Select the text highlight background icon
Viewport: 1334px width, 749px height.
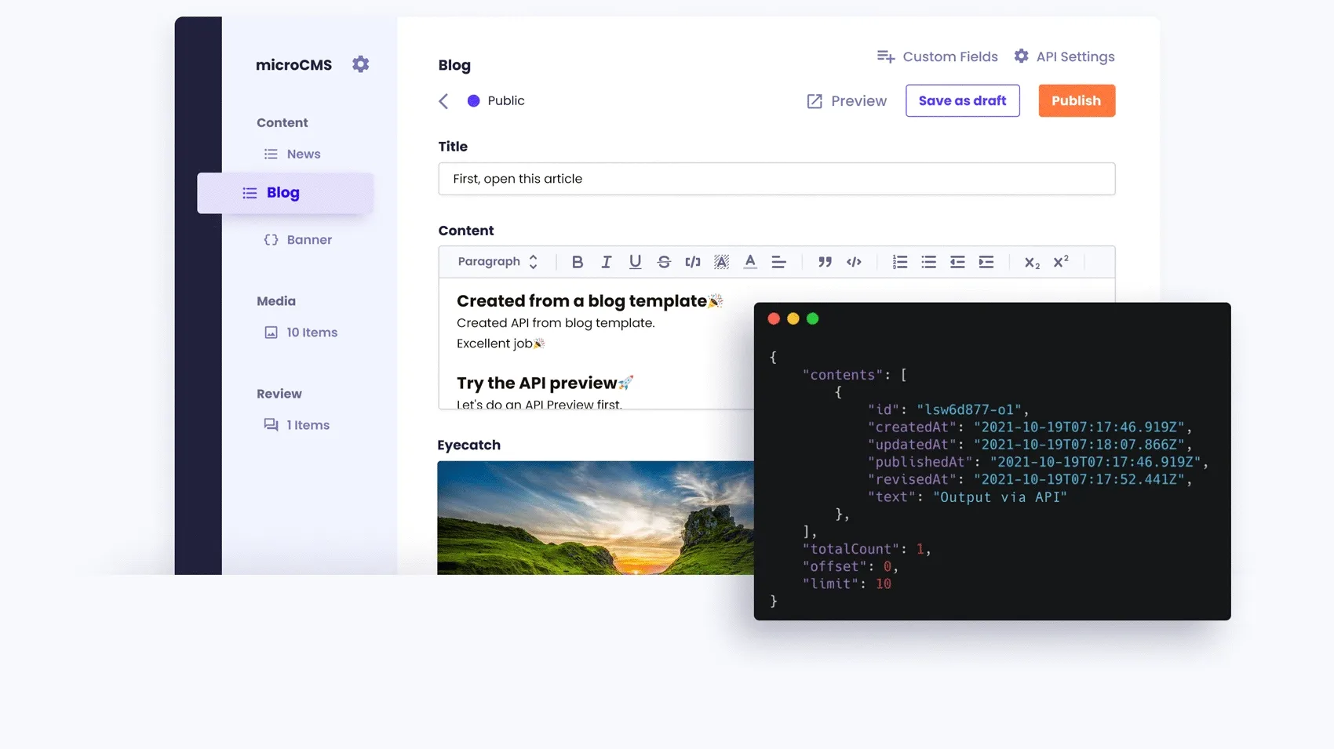[x=721, y=262]
